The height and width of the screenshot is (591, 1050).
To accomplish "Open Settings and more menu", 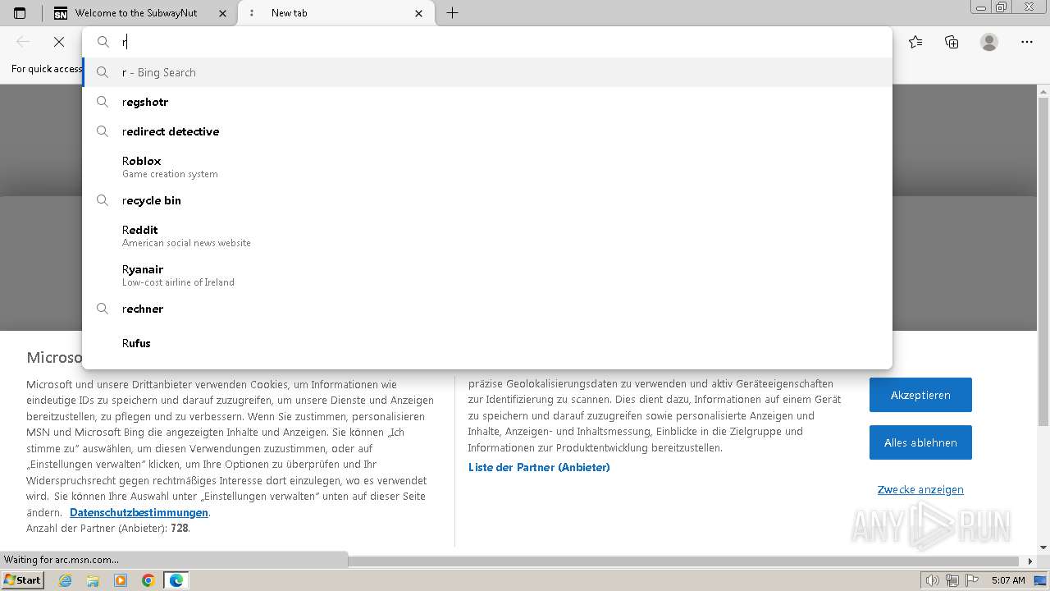I will pyautogui.click(x=1027, y=42).
